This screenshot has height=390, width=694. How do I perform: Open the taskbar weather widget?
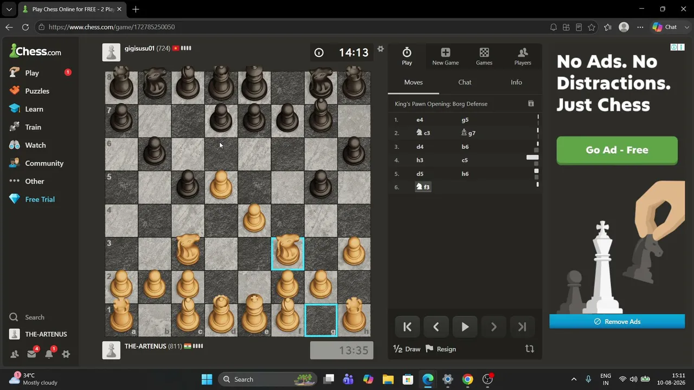tap(34, 379)
